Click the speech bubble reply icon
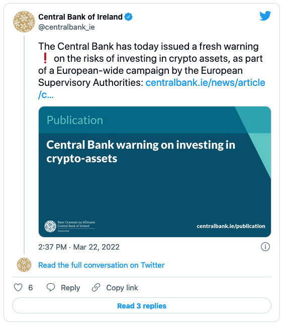This screenshot has width=283, height=326. [51, 287]
